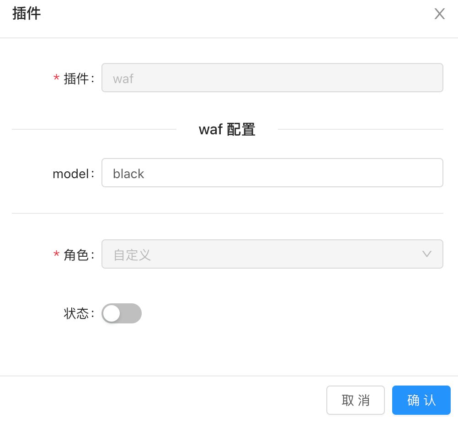The width and height of the screenshot is (458, 423).
Task: Place cursor after the word black
Action: pos(145,174)
